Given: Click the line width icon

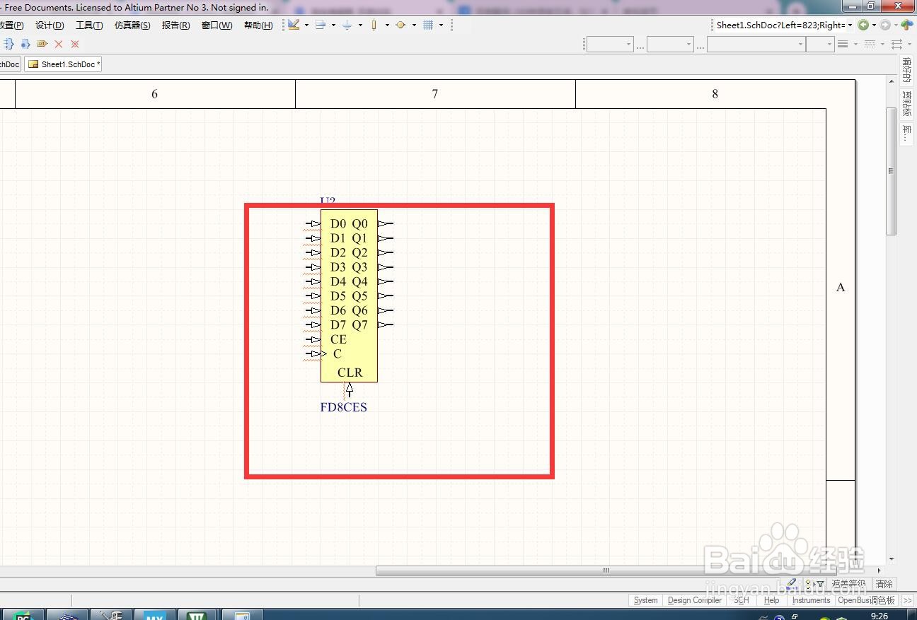Looking at the screenshot, I should (843, 44).
